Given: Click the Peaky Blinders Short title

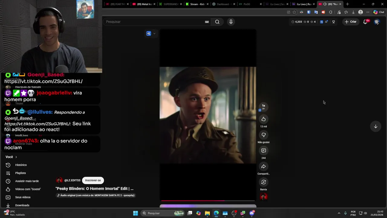Looking at the screenshot, I should (x=94, y=189).
